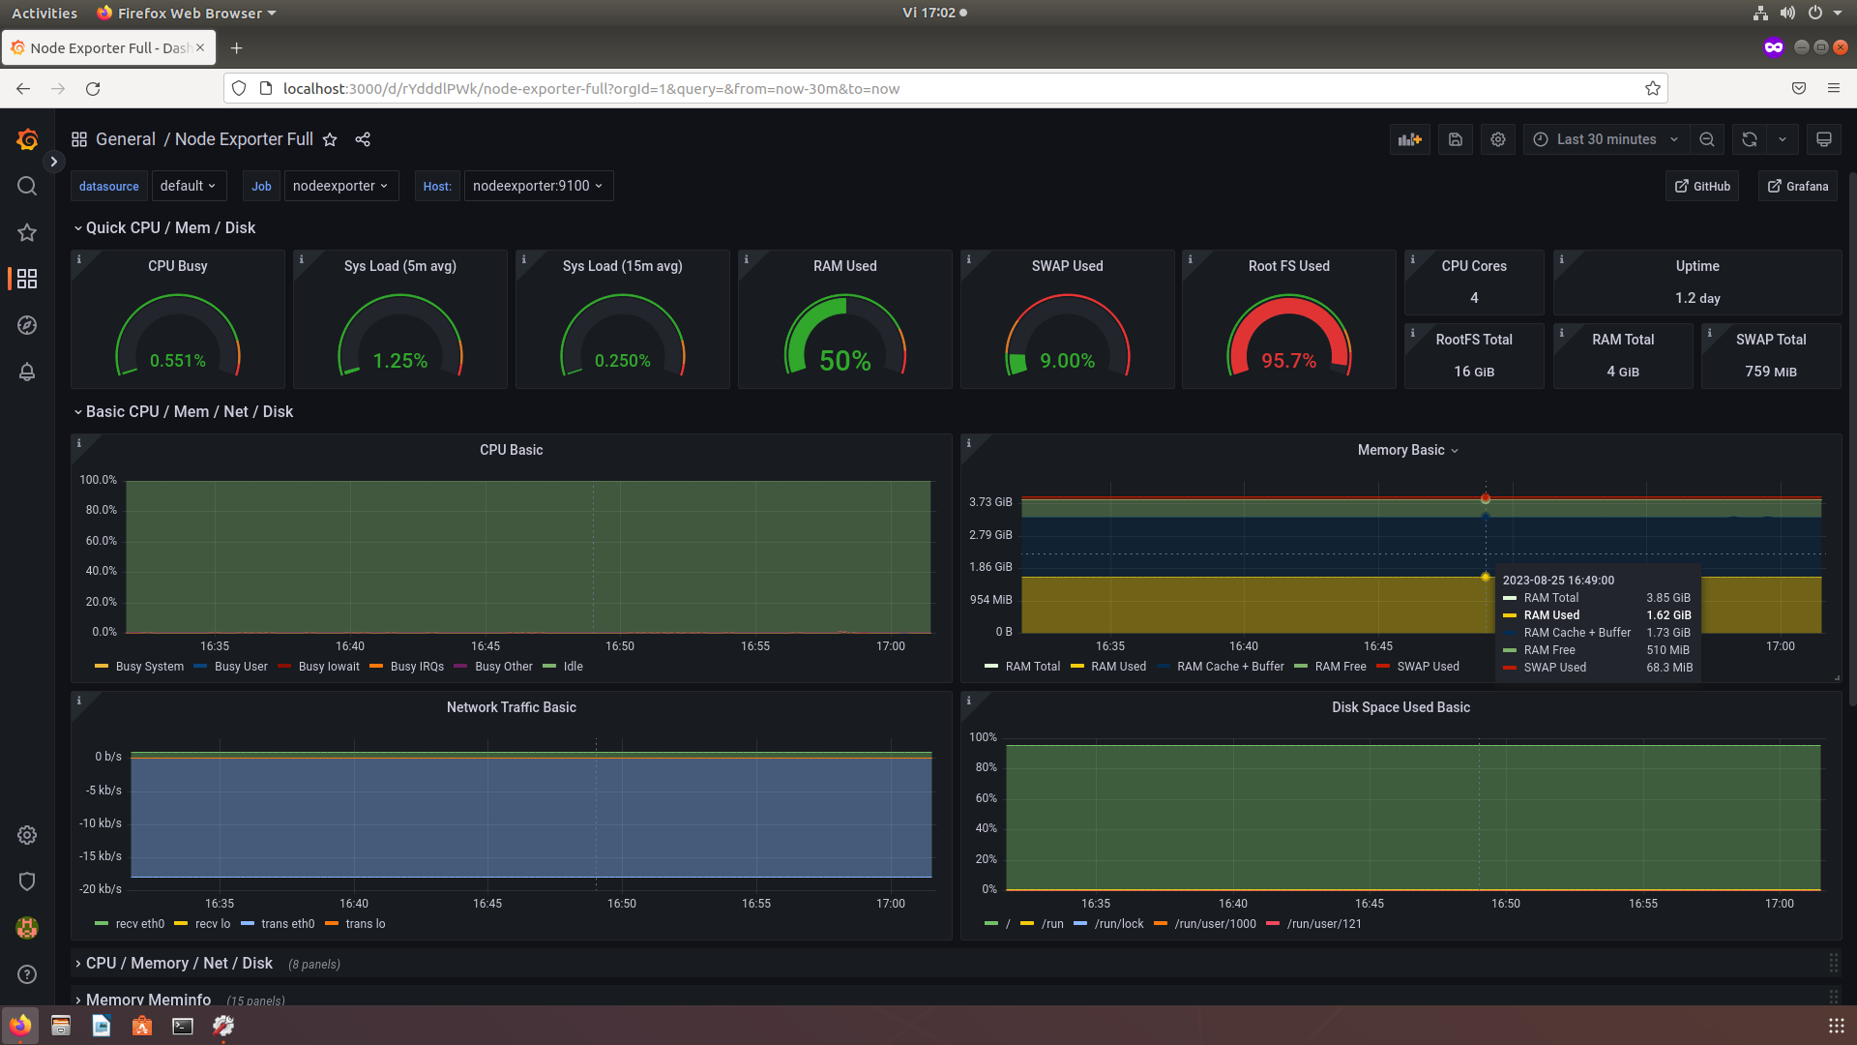
Task: Open Grafana search in the sidebar
Action: [x=26, y=186]
